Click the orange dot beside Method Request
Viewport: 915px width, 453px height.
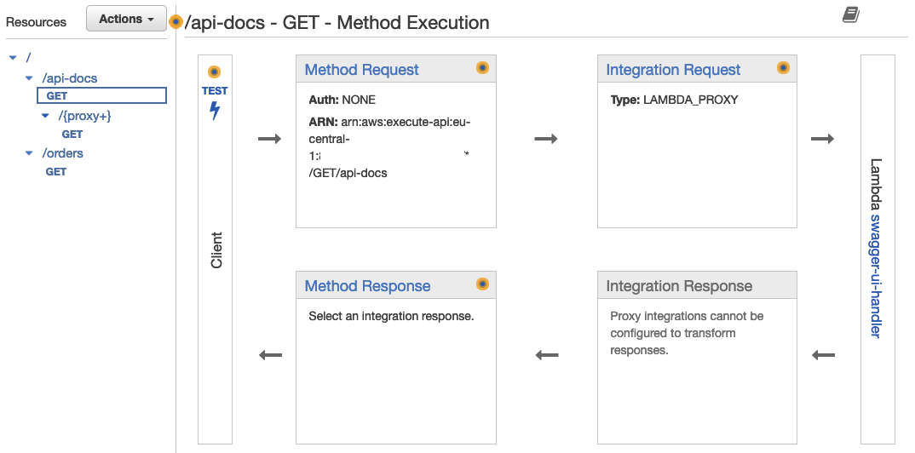[x=482, y=68]
